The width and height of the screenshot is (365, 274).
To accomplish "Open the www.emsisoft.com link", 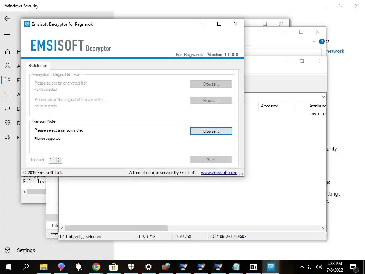I will click(219, 173).
